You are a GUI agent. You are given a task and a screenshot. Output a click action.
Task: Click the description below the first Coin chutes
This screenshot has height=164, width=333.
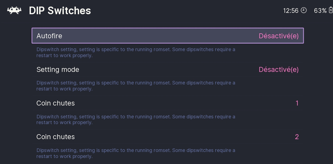click(136, 120)
